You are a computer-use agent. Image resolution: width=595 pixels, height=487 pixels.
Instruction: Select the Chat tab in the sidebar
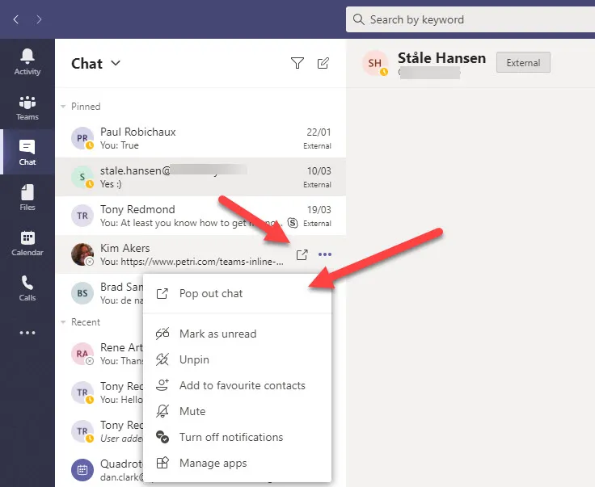pyautogui.click(x=27, y=153)
